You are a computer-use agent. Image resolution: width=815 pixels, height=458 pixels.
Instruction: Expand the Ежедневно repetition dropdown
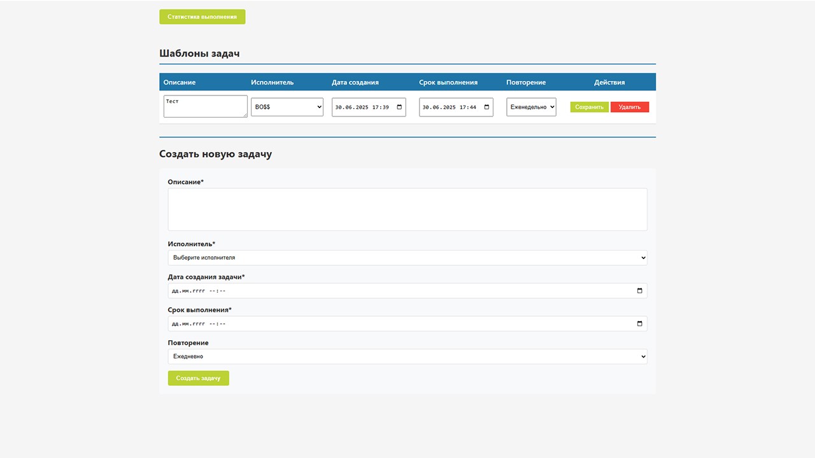pos(407,356)
